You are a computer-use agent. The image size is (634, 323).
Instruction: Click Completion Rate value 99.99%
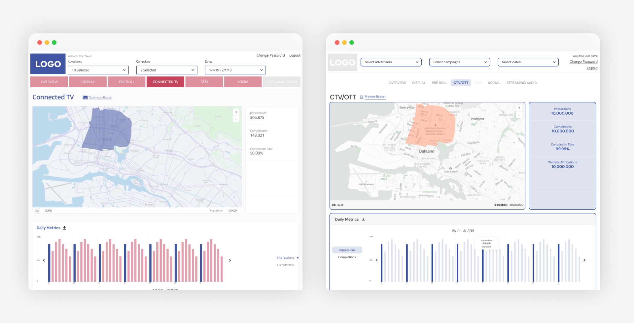point(563,149)
